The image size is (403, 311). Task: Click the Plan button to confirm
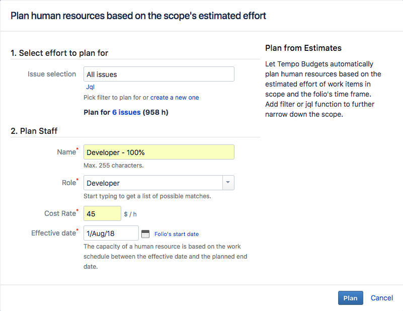(x=350, y=298)
